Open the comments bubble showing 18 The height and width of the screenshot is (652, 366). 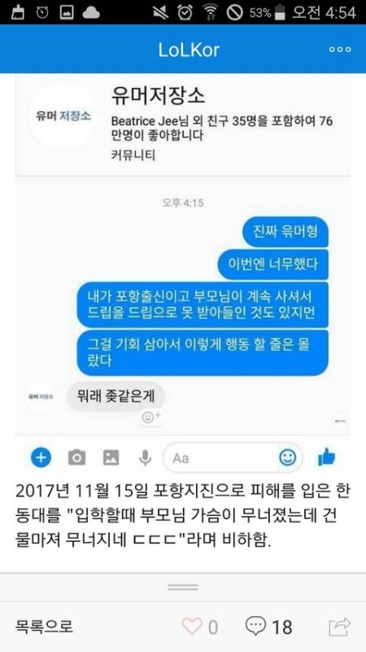tap(255, 625)
